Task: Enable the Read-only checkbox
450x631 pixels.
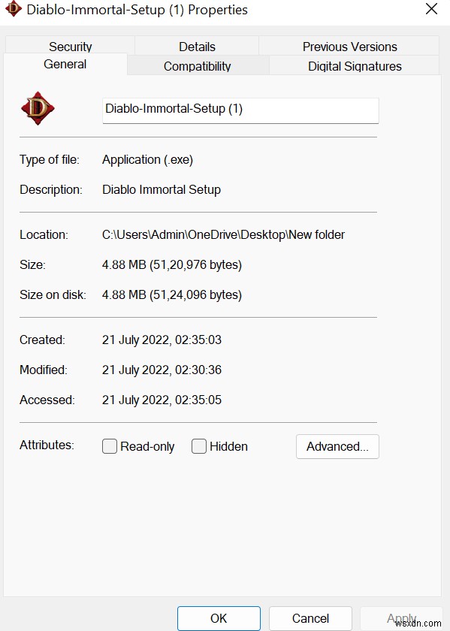Action: (109, 446)
